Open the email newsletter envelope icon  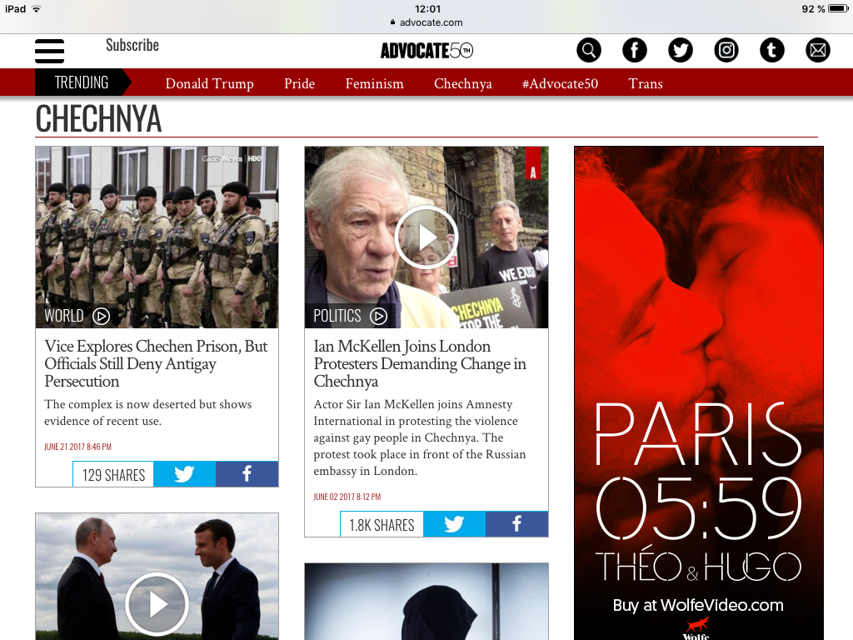pos(818,51)
